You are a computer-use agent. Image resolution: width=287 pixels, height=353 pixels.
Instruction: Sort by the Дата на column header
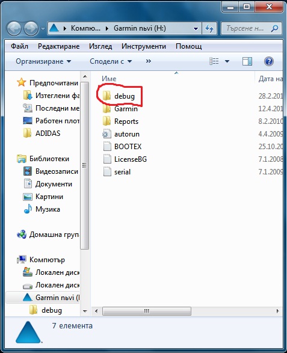coord(270,79)
